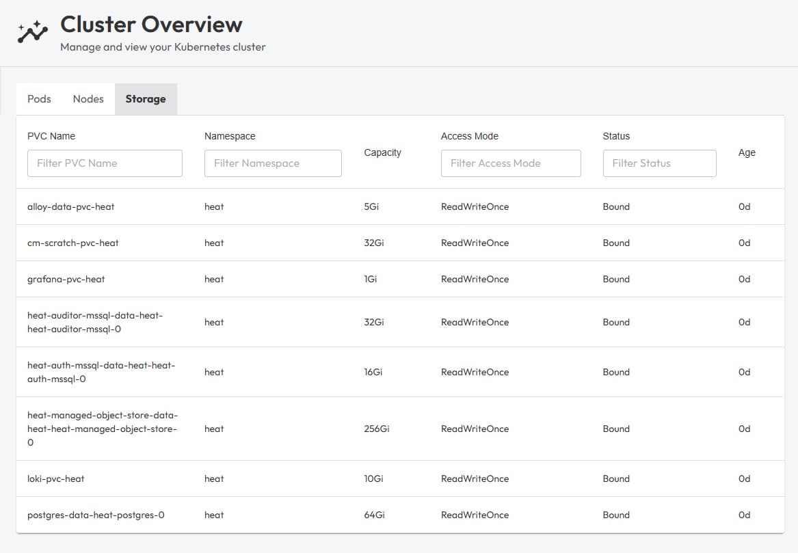Select the Storage tab
This screenshot has width=798, height=553.
(146, 99)
